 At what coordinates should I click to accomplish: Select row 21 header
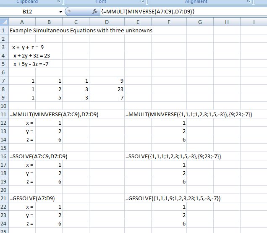click(x=3, y=199)
